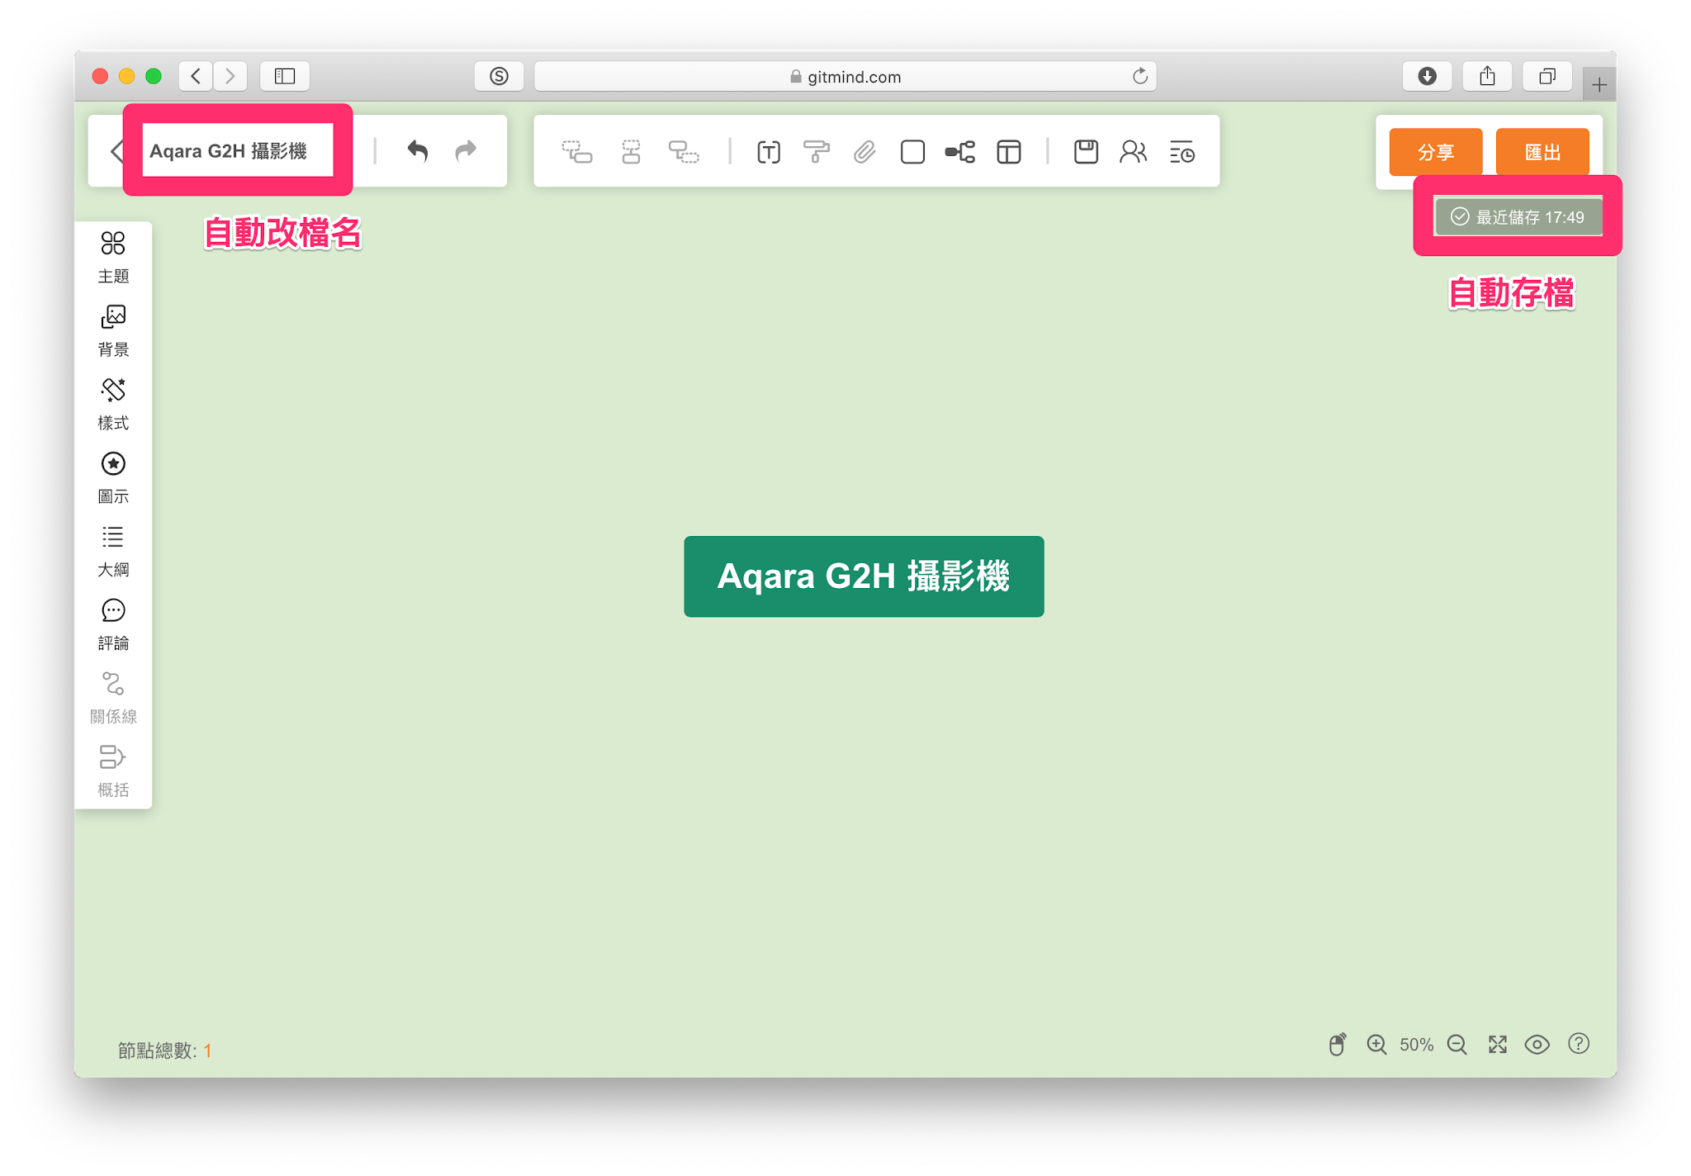Viewport: 1691px width, 1176px height.
Task: Click the S extension icon in Safari
Action: coord(499,76)
